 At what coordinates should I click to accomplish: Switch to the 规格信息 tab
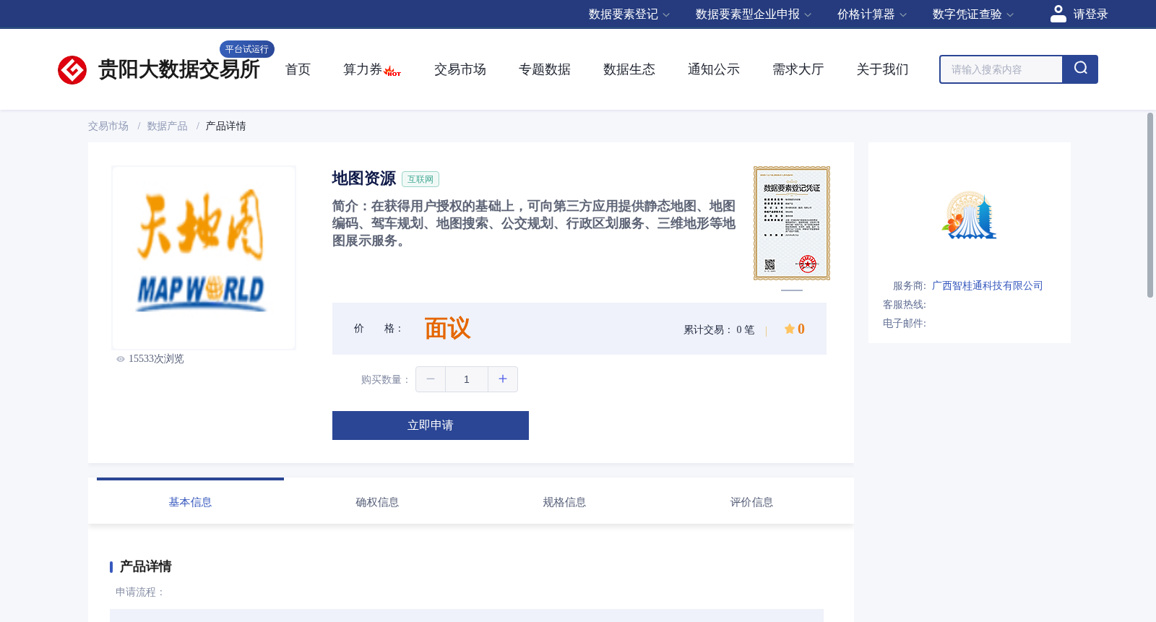[564, 502]
